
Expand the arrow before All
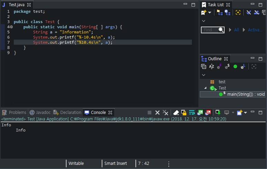tap(230, 30)
